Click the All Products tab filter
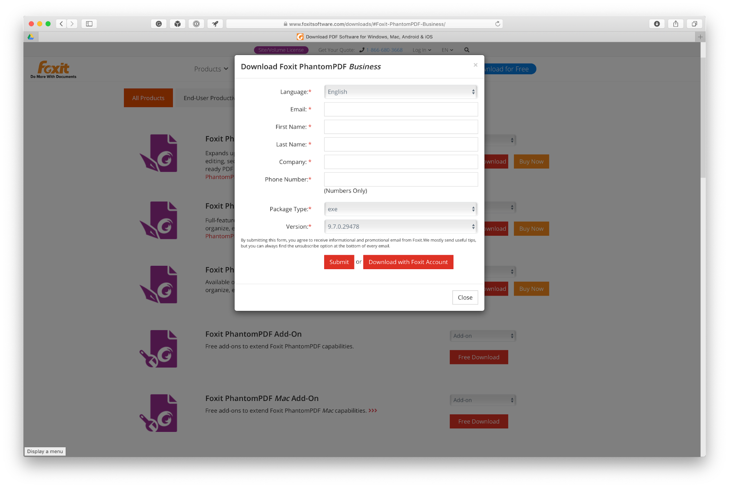729x488 pixels. pos(148,98)
